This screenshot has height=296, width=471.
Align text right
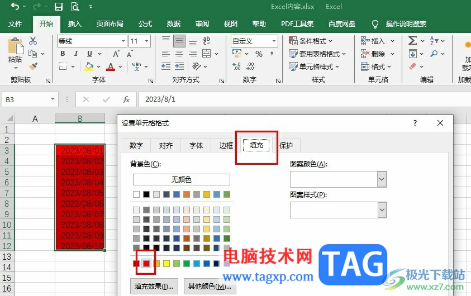[193, 54]
